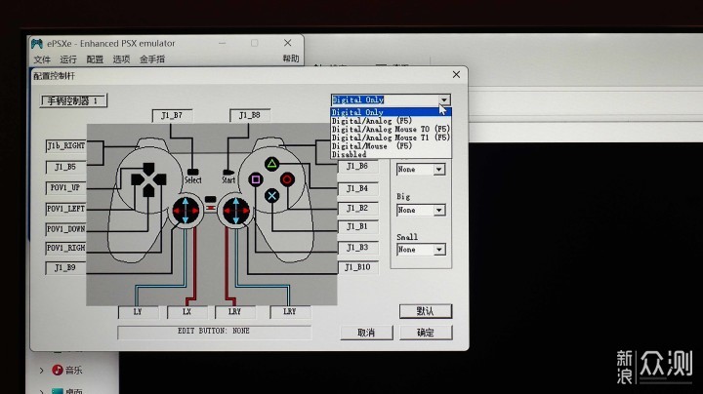The width and height of the screenshot is (703, 394).
Task: Click the LX axis field
Action: pos(186,312)
